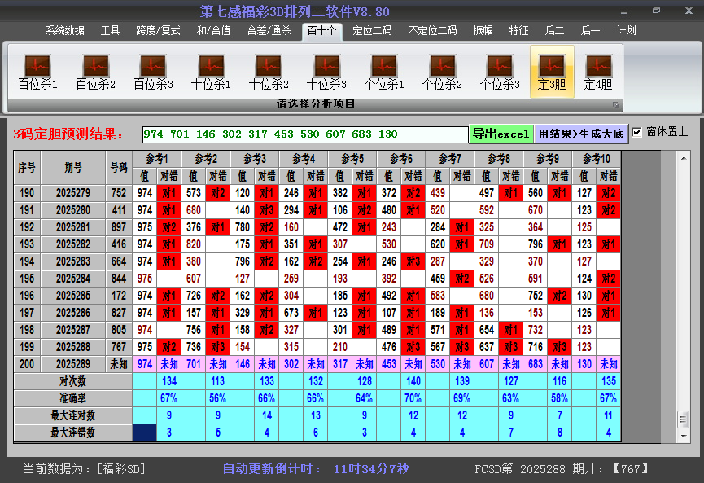
Task: Select the 十位杀1 analysis icon
Action: (211, 69)
